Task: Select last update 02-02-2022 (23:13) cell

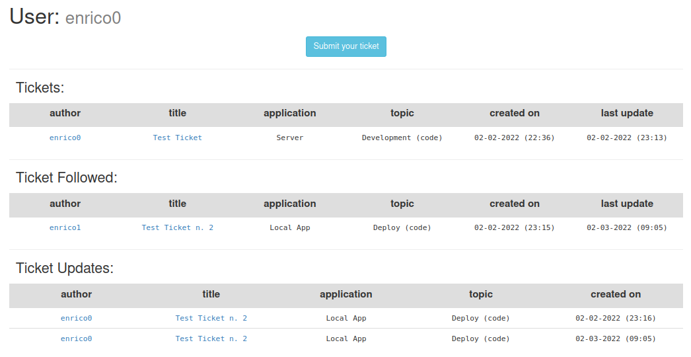Action: click(627, 138)
